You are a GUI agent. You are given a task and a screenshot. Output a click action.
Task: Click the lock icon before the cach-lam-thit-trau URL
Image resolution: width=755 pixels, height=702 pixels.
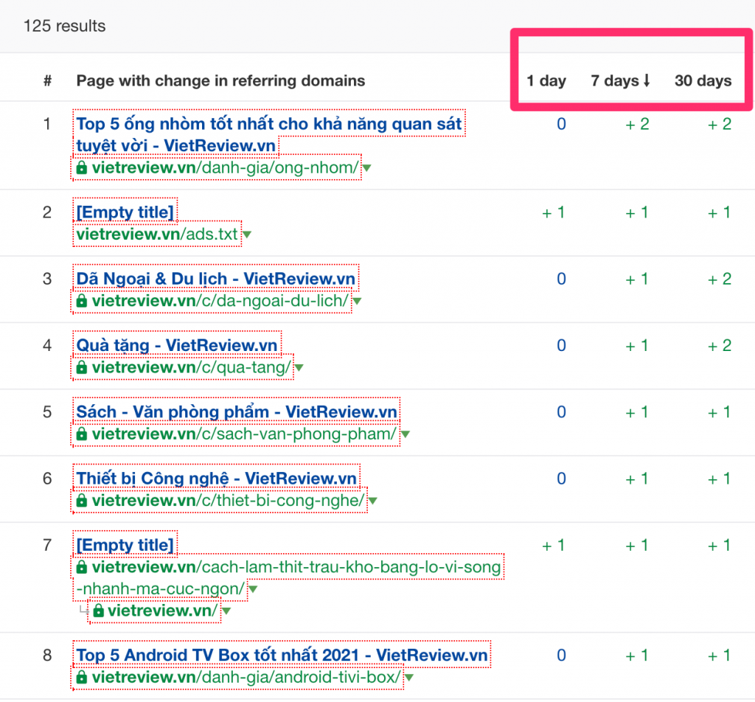[82, 567]
